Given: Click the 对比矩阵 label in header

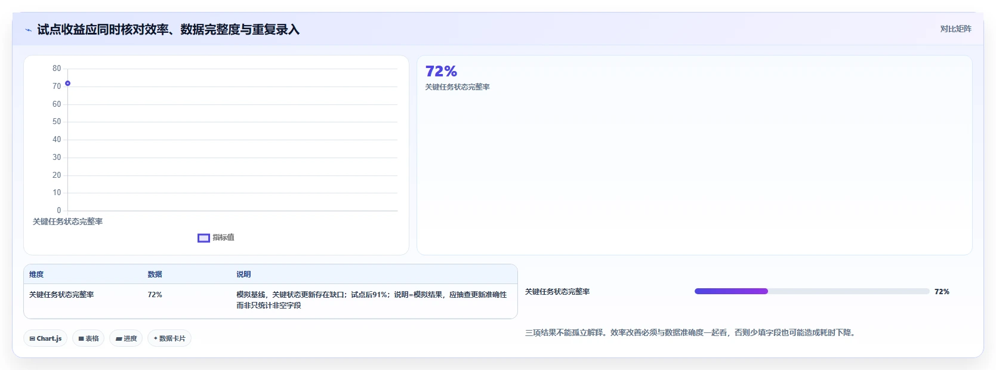Looking at the screenshot, I should coord(955,29).
